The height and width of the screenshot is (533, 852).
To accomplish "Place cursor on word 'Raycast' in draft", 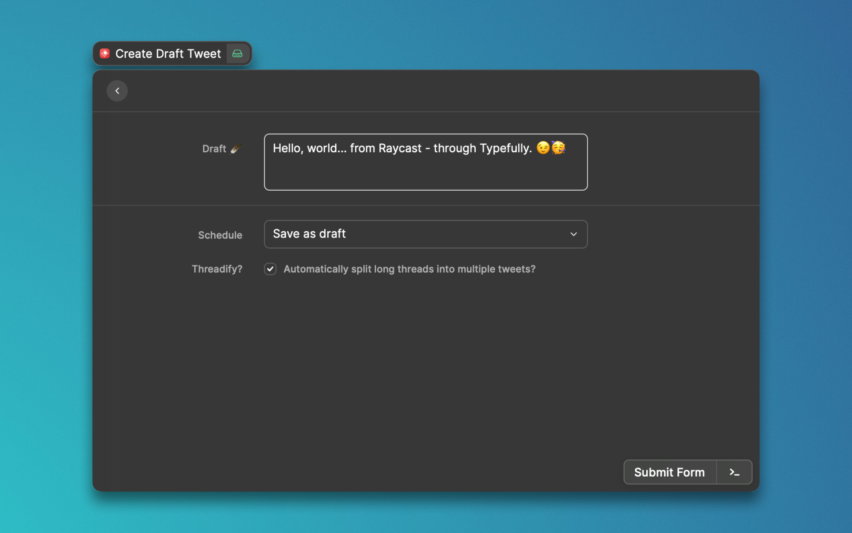I will pyautogui.click(x=400, y=148).
